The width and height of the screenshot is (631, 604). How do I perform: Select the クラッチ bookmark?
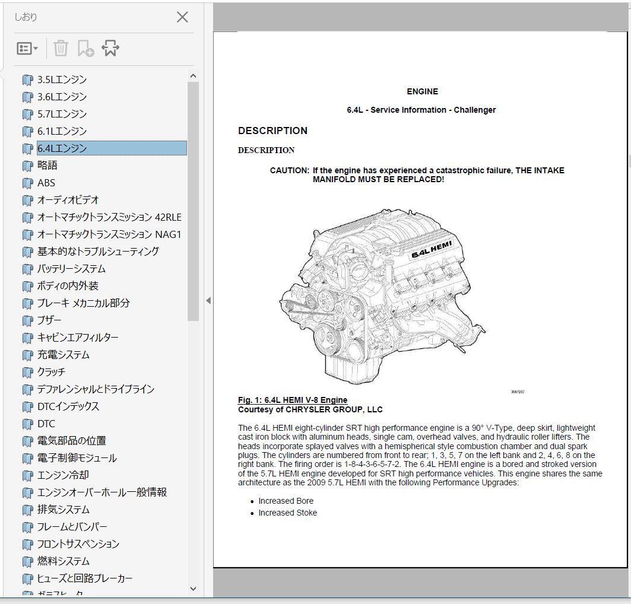pyautogui.click(x=51, y=372)
